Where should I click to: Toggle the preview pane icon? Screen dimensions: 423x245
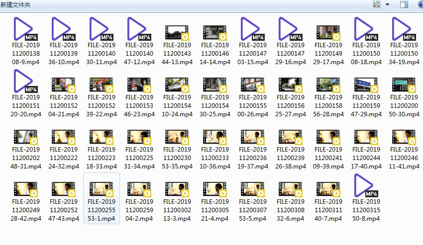tap(404, 4)
